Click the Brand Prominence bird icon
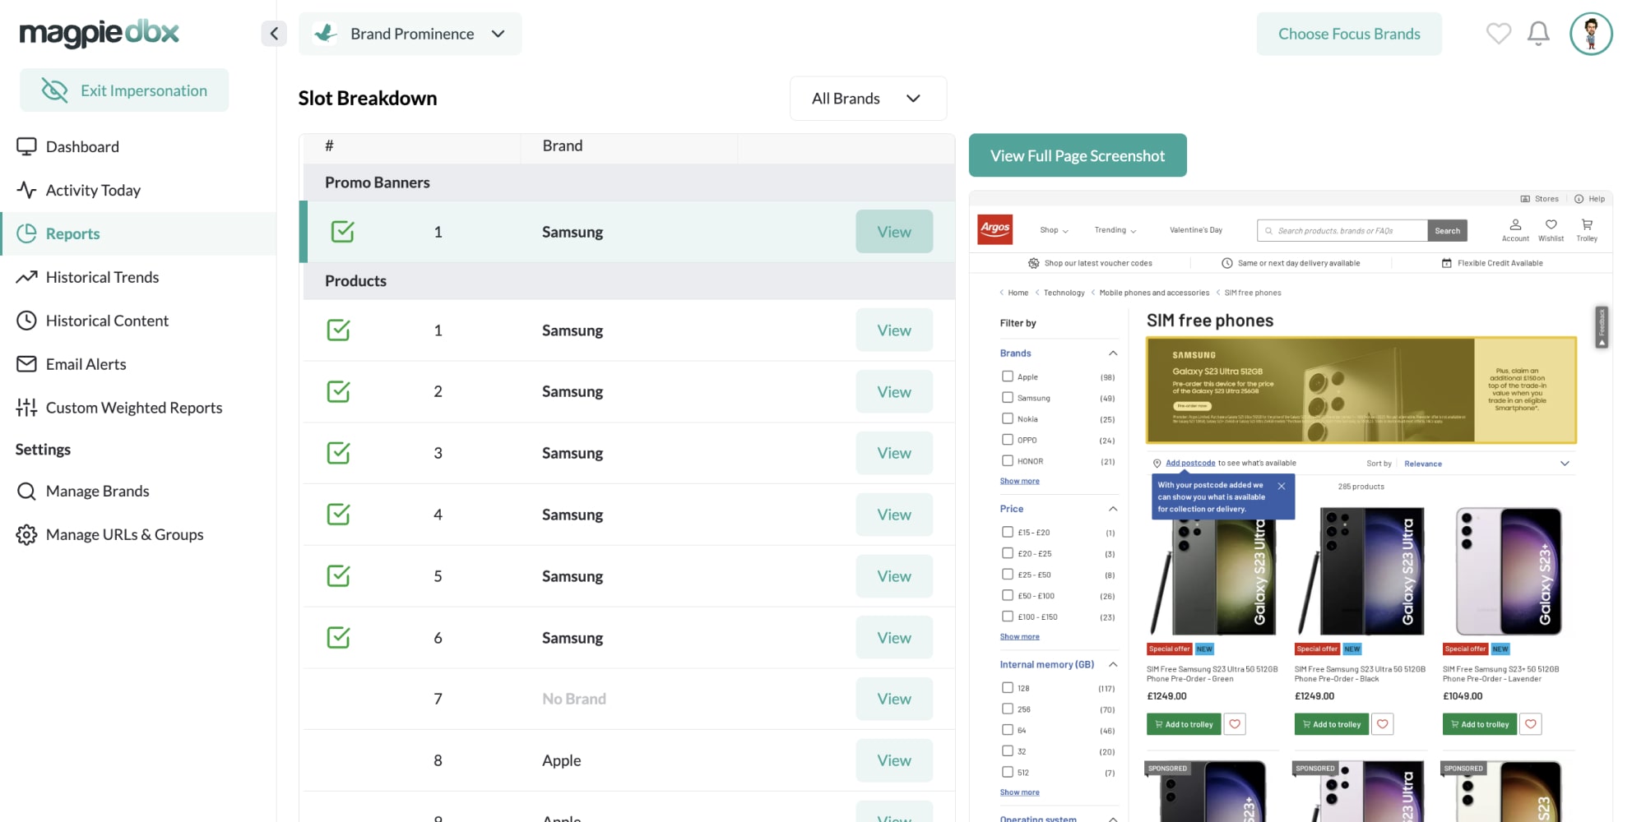 coord(326,34)
